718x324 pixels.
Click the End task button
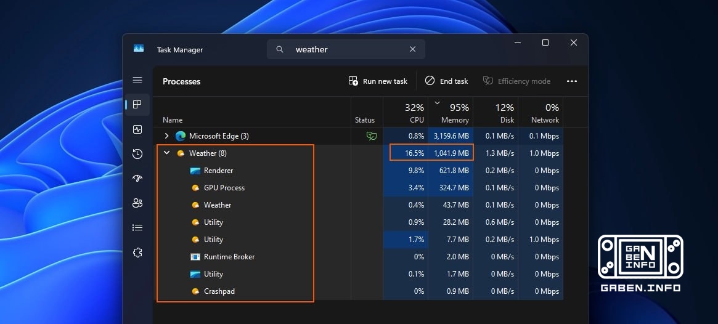point(446,81)
